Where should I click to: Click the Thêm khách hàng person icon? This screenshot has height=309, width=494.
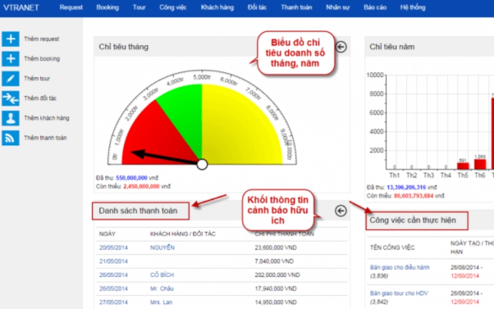10,118
